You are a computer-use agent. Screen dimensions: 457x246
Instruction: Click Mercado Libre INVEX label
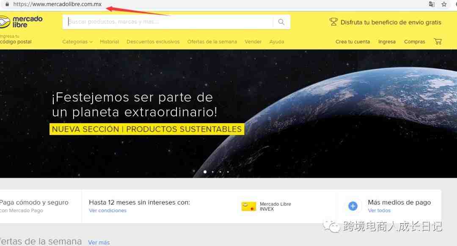pyautogui.click(x=275, y=206)
